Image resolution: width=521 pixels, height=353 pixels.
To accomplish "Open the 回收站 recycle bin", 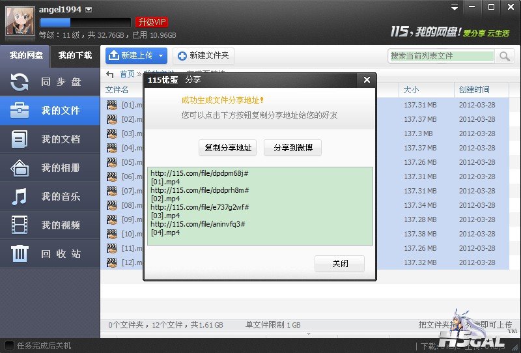I will coord(50,253).
